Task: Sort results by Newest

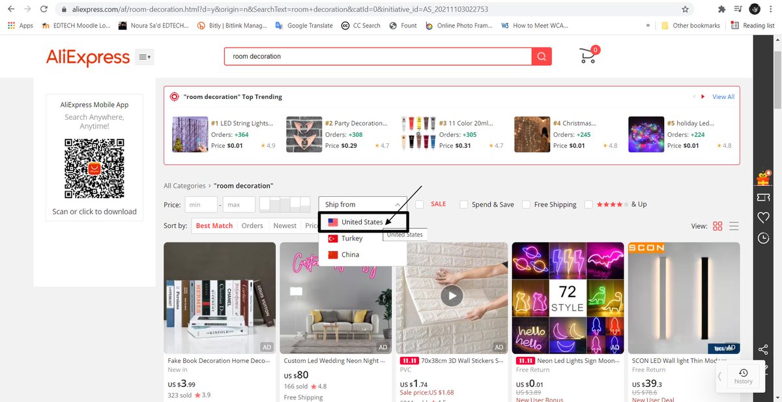Action: [285, 226]
